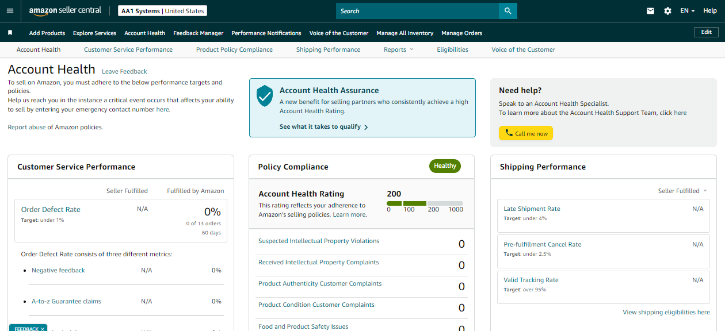Click the Call me now button

(x=526, y=133)
